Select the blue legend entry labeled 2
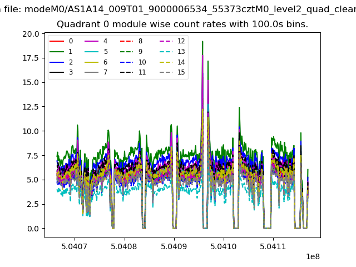This screenshot has height=267, width=356. coord(57,62)
